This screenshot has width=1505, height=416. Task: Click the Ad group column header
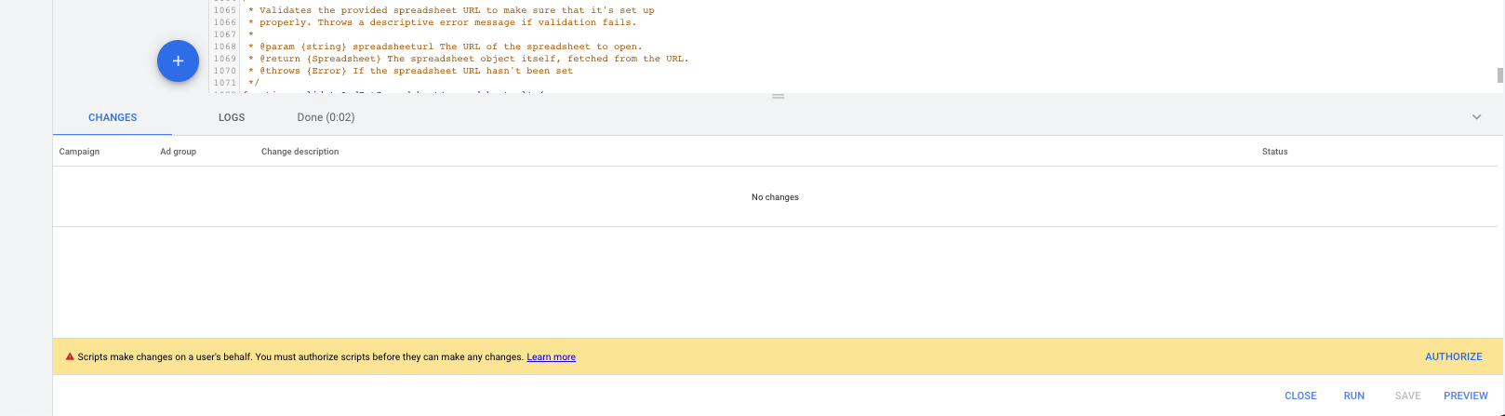(x=178, y=152)
